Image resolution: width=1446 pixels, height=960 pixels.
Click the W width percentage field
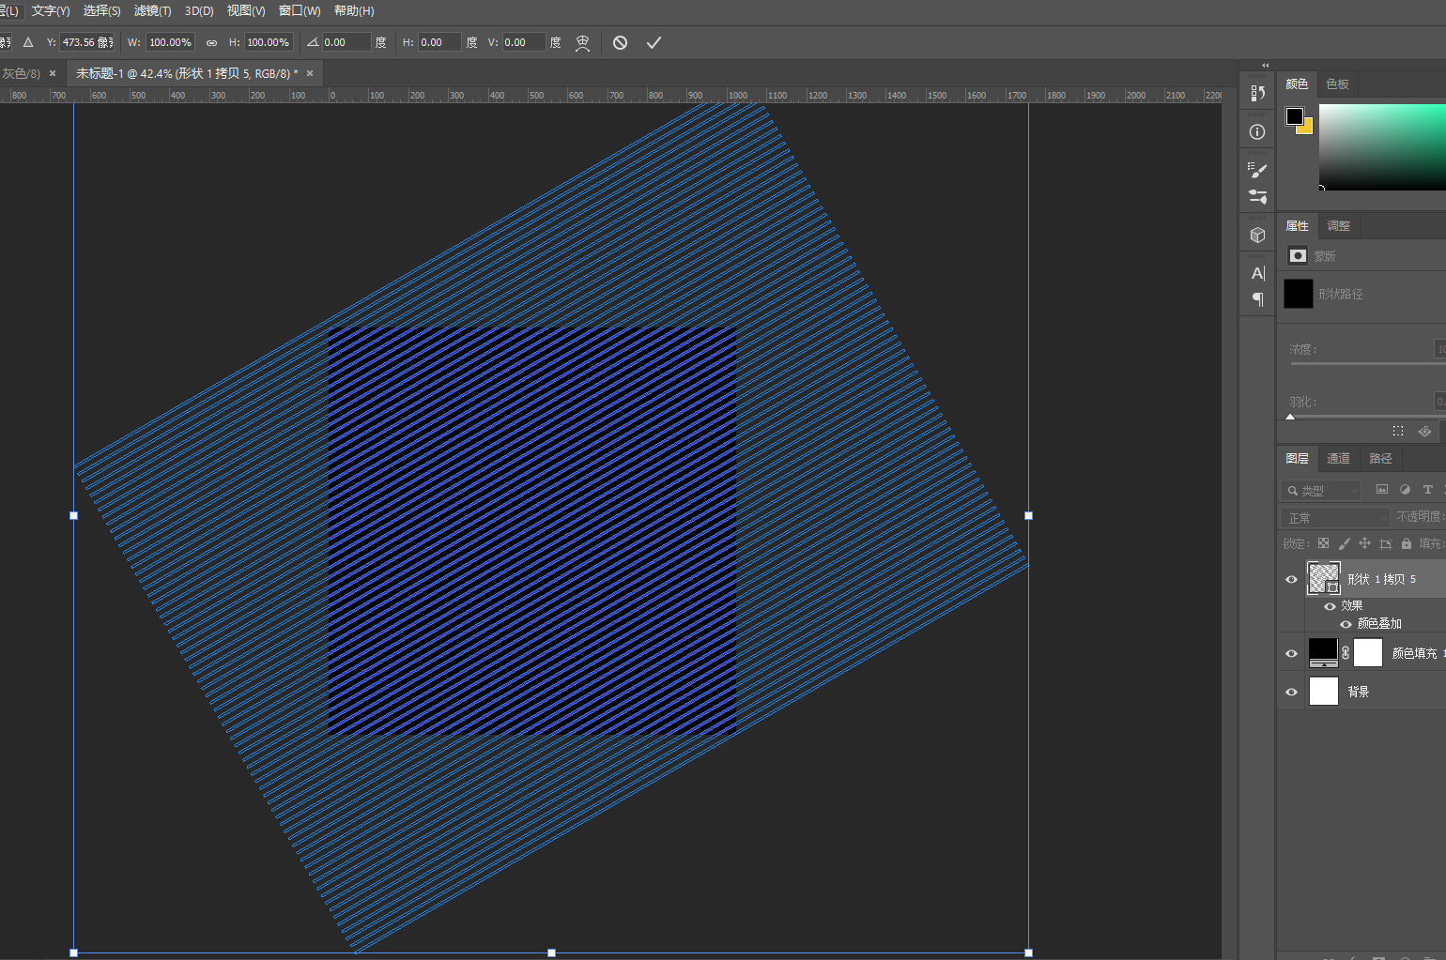point(170,42)
